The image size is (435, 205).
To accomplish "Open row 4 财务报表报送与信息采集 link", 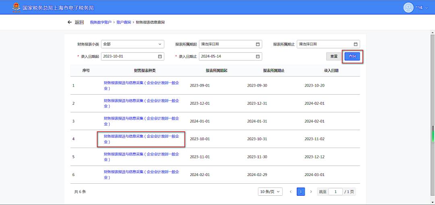I will point(141,139).
